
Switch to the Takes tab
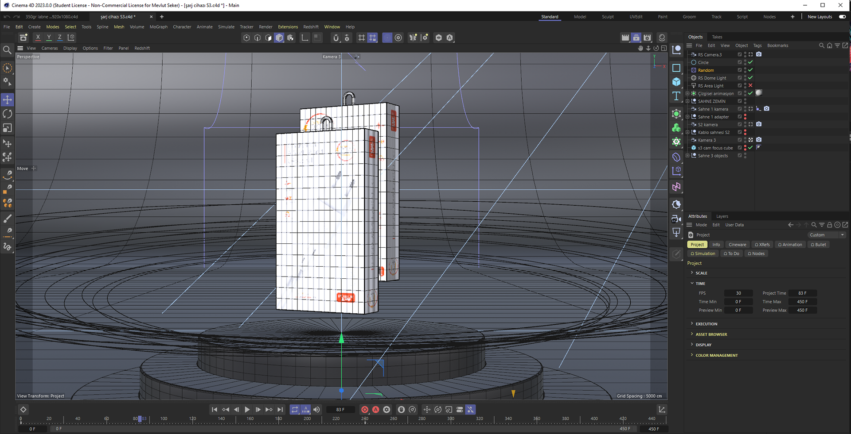(x=717, y=37)
